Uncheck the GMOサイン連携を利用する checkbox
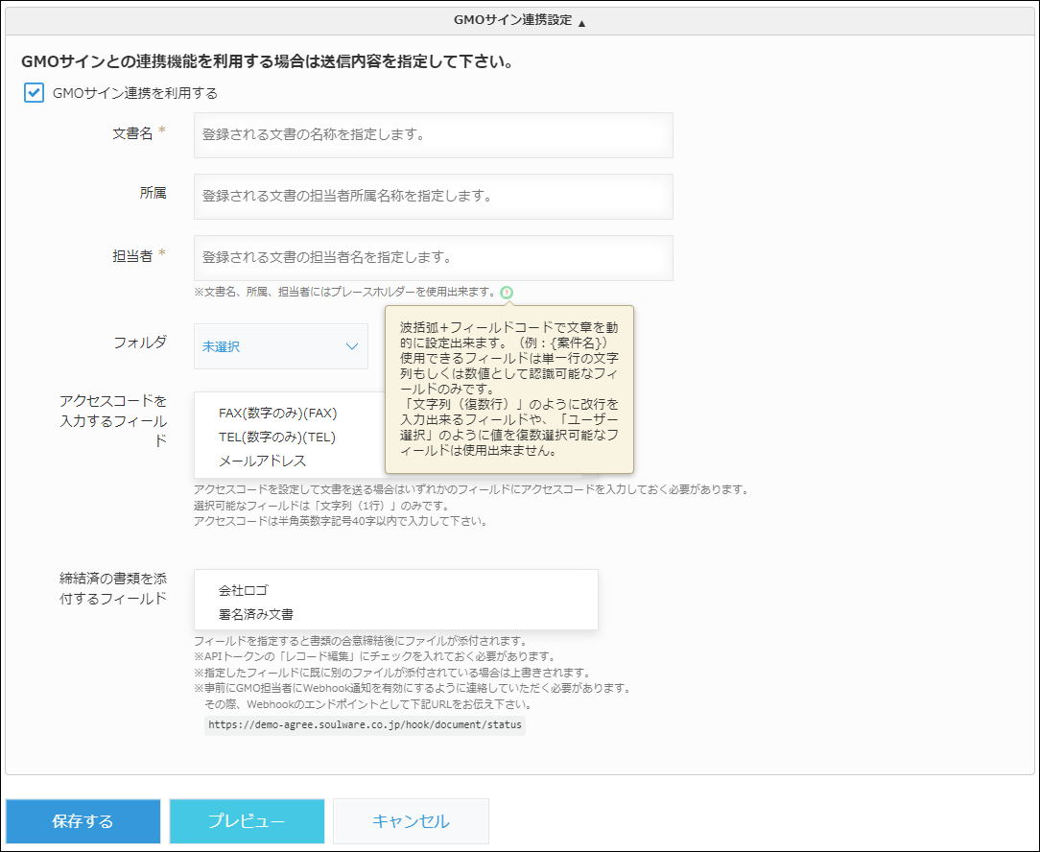1040x852 pixels. (x=35, y=93)
